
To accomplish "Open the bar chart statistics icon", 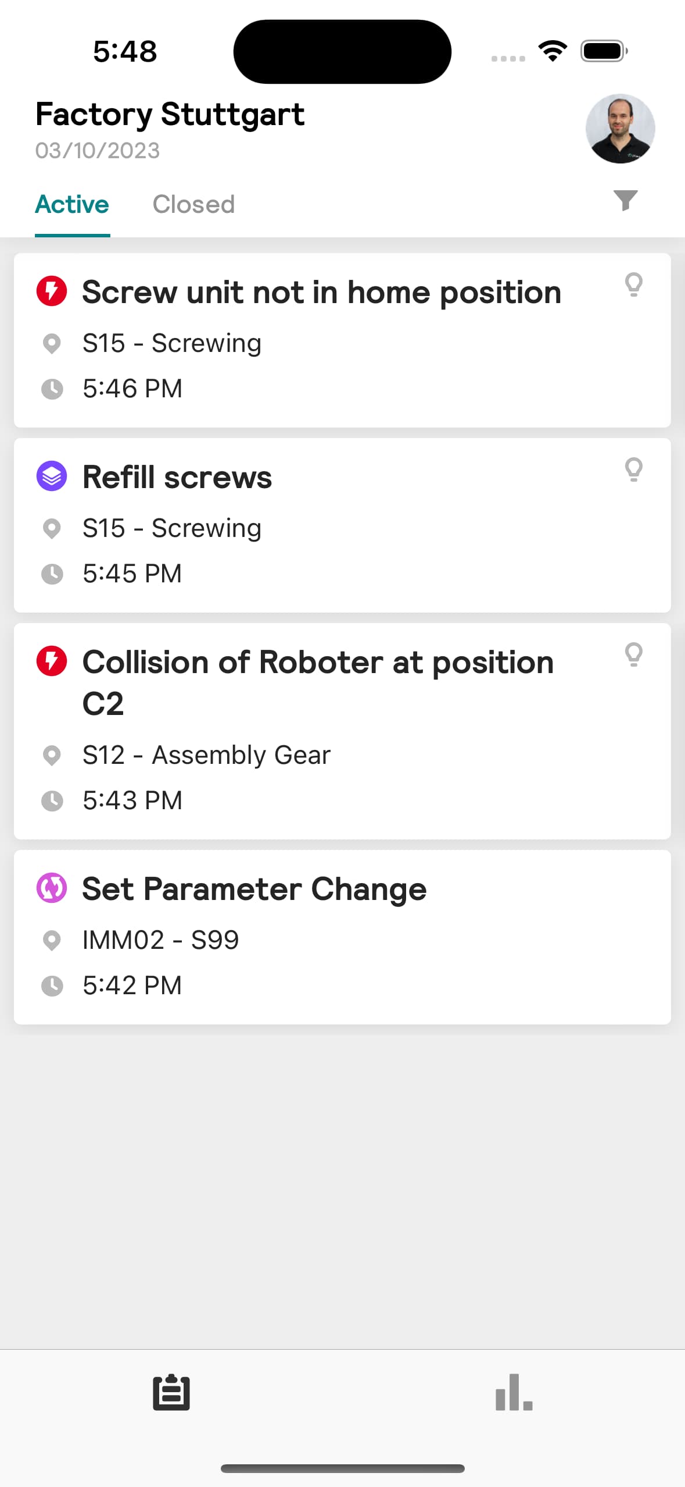I will 514,1392.
